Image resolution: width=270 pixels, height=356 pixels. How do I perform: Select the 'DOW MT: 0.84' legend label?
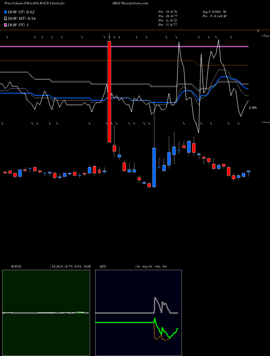pyautogui.click(x=22, y=18)
